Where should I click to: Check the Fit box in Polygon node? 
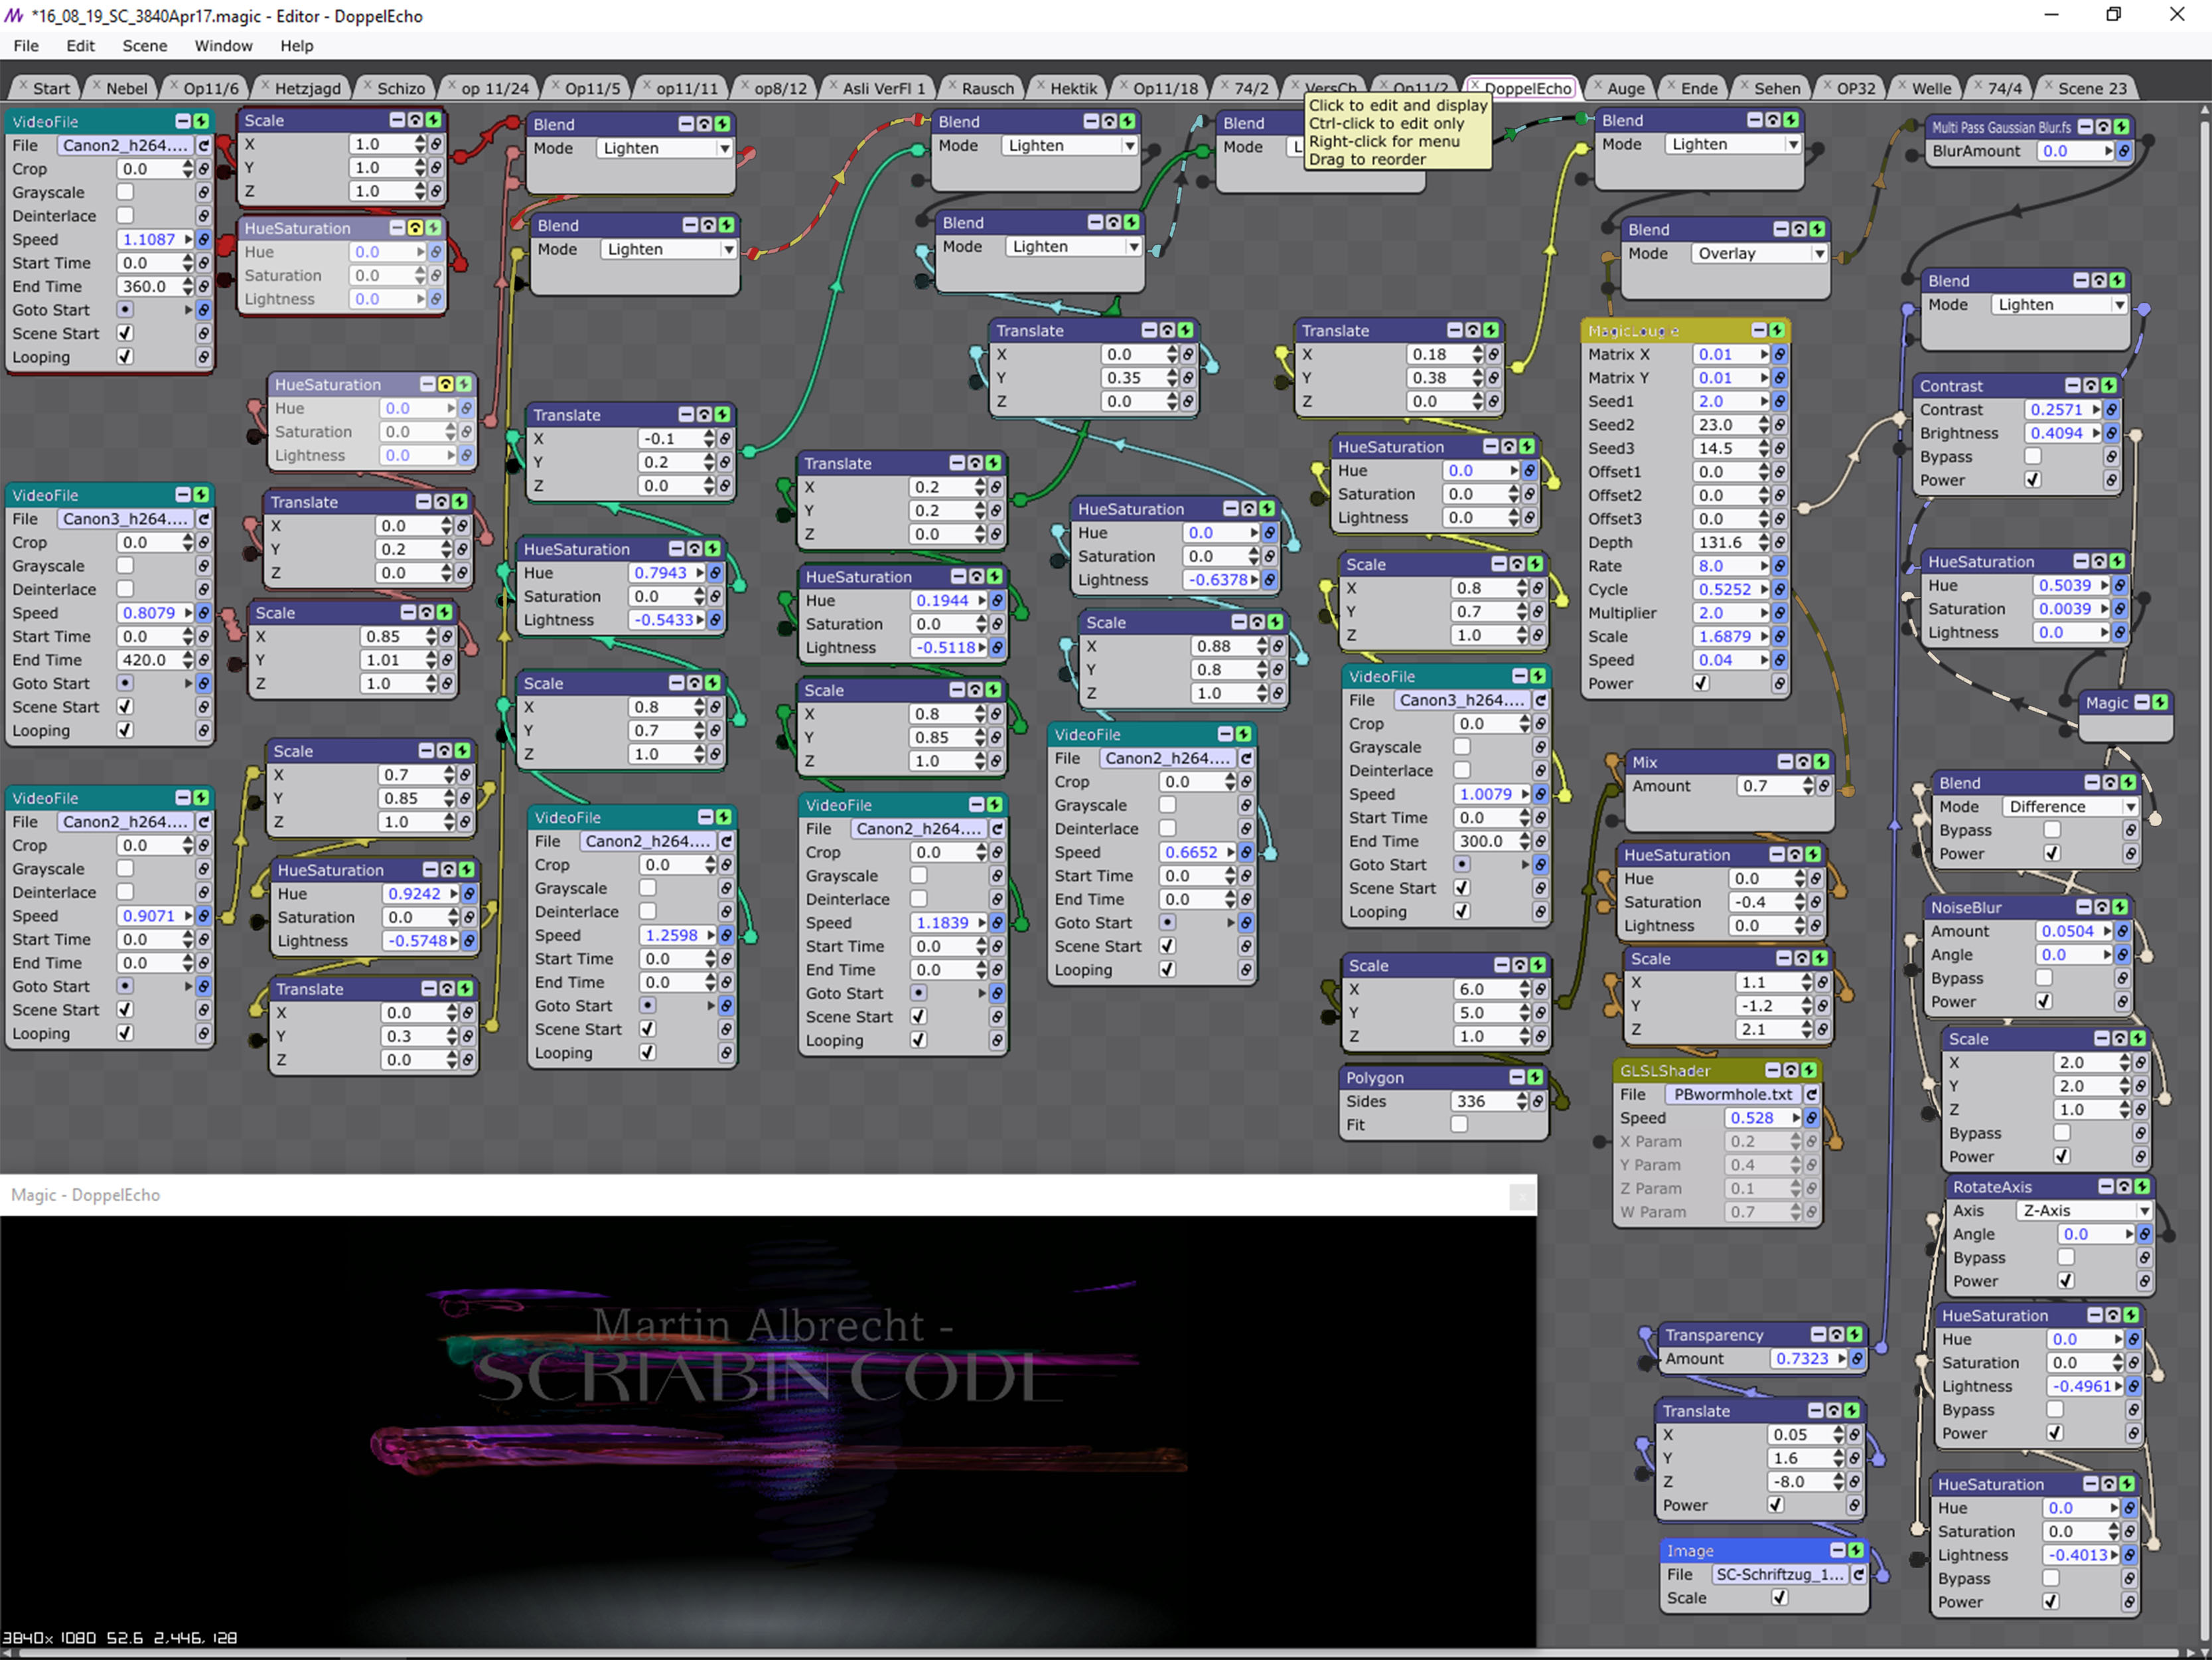coord(1460,1123)
